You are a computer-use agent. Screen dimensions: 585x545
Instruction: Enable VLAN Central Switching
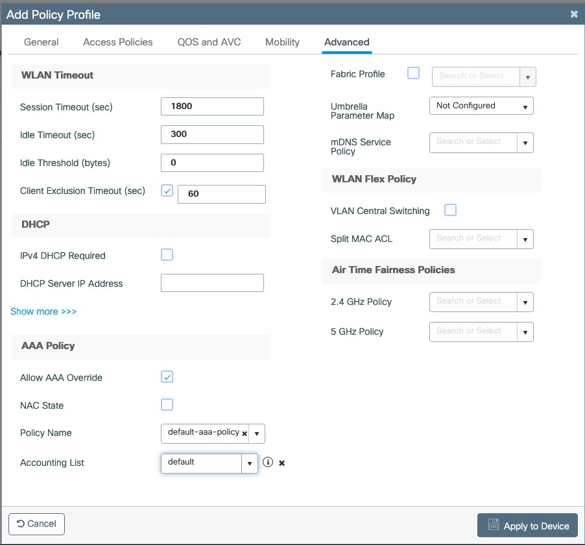(451, 210)
